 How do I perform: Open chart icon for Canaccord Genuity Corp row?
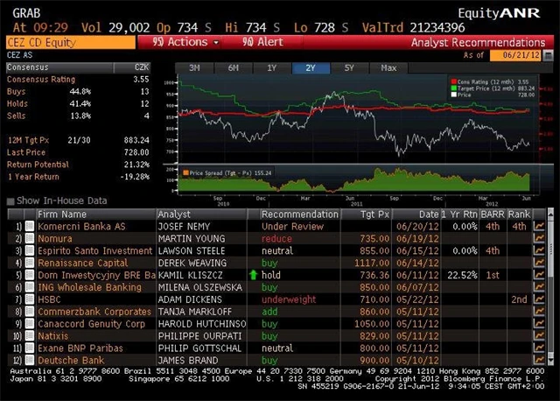click(x=539, y=323)
